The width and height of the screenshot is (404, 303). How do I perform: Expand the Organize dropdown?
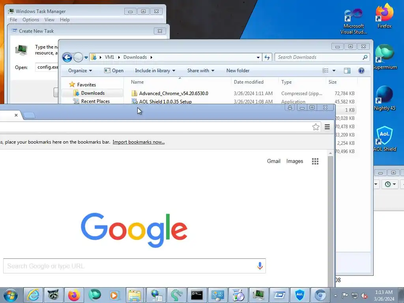coord(80,71)
